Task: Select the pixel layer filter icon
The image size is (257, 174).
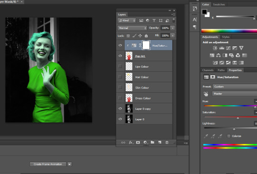Action: (x=141, y=20)
